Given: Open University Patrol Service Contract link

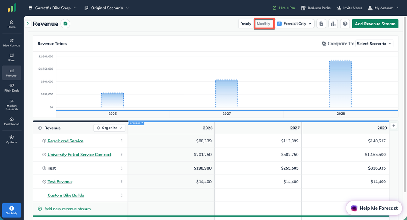Looking at the screenshot, I should pos(79,154).
